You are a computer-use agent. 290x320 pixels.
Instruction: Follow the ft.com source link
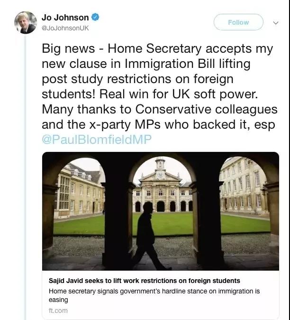coord(58,311)
